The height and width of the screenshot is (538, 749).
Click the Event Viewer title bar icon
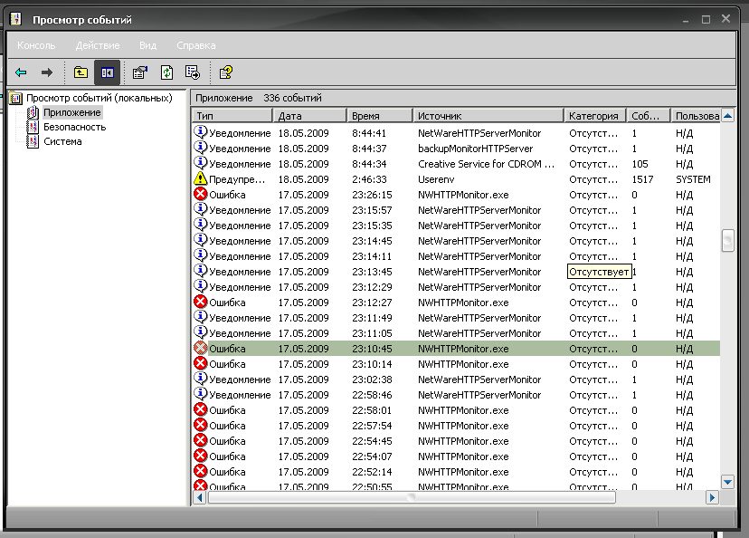(x=15, y=19)
